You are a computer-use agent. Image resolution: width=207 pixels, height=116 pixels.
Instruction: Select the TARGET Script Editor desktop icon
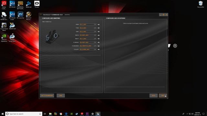(12, 38)
